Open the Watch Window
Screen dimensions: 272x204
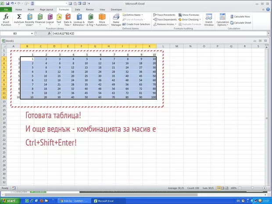click(x=209, y=20)
